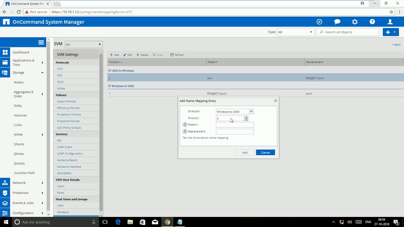
Task: Click the Storage database icon
Action: point(5,73)
